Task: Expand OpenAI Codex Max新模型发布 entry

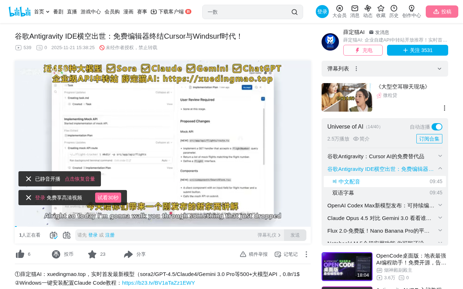Action: [440, 205]
